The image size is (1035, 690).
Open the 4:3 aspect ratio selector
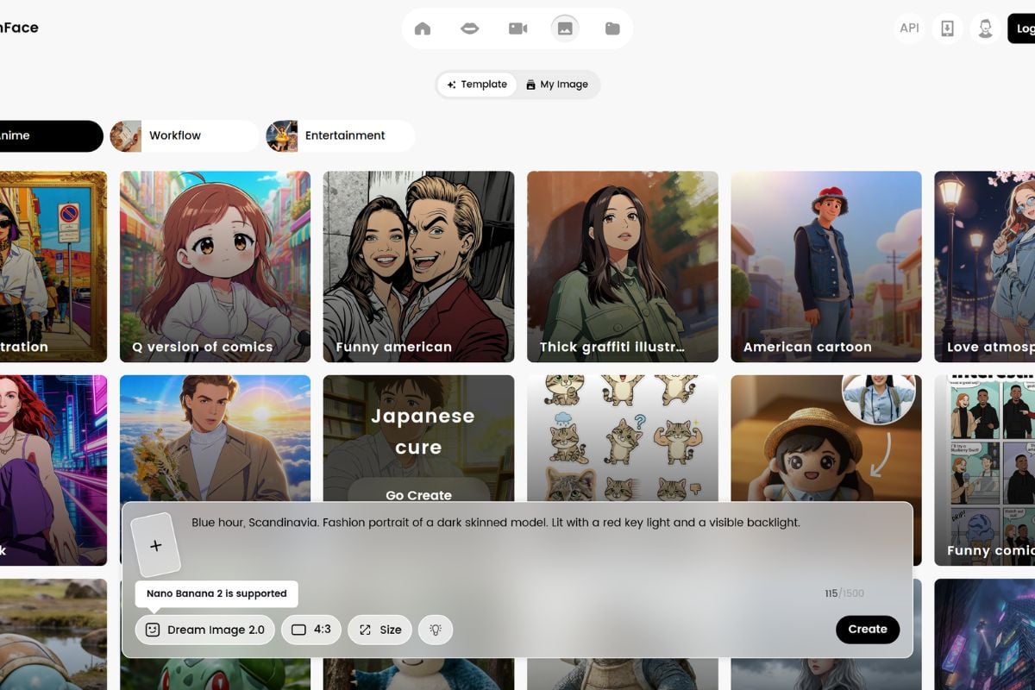pyautogui.click(x=311, y=630)
